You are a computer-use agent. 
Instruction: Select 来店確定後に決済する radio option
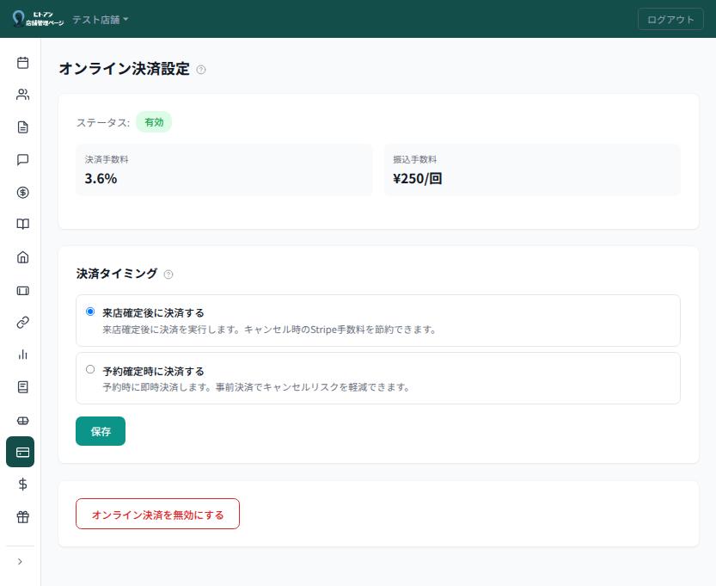(x=90, y=312)
